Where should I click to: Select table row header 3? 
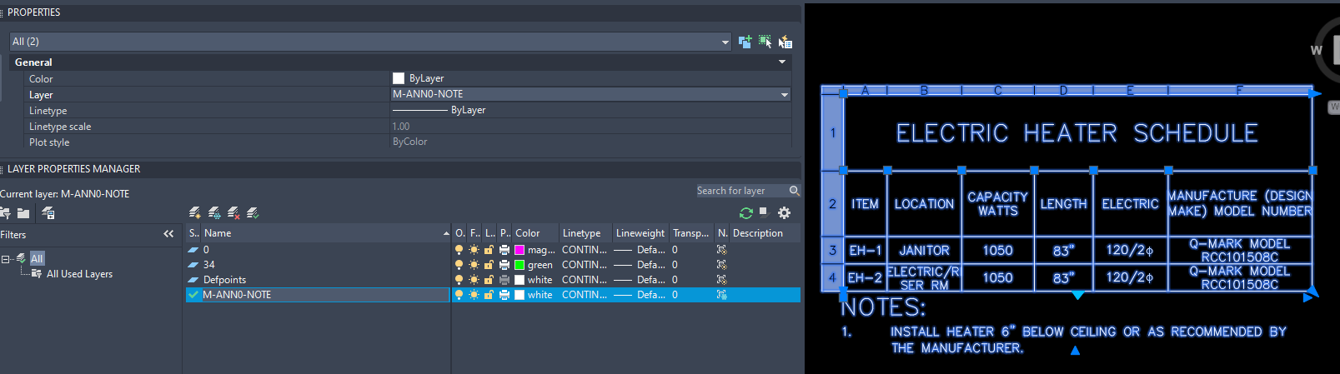coord(832,250)
